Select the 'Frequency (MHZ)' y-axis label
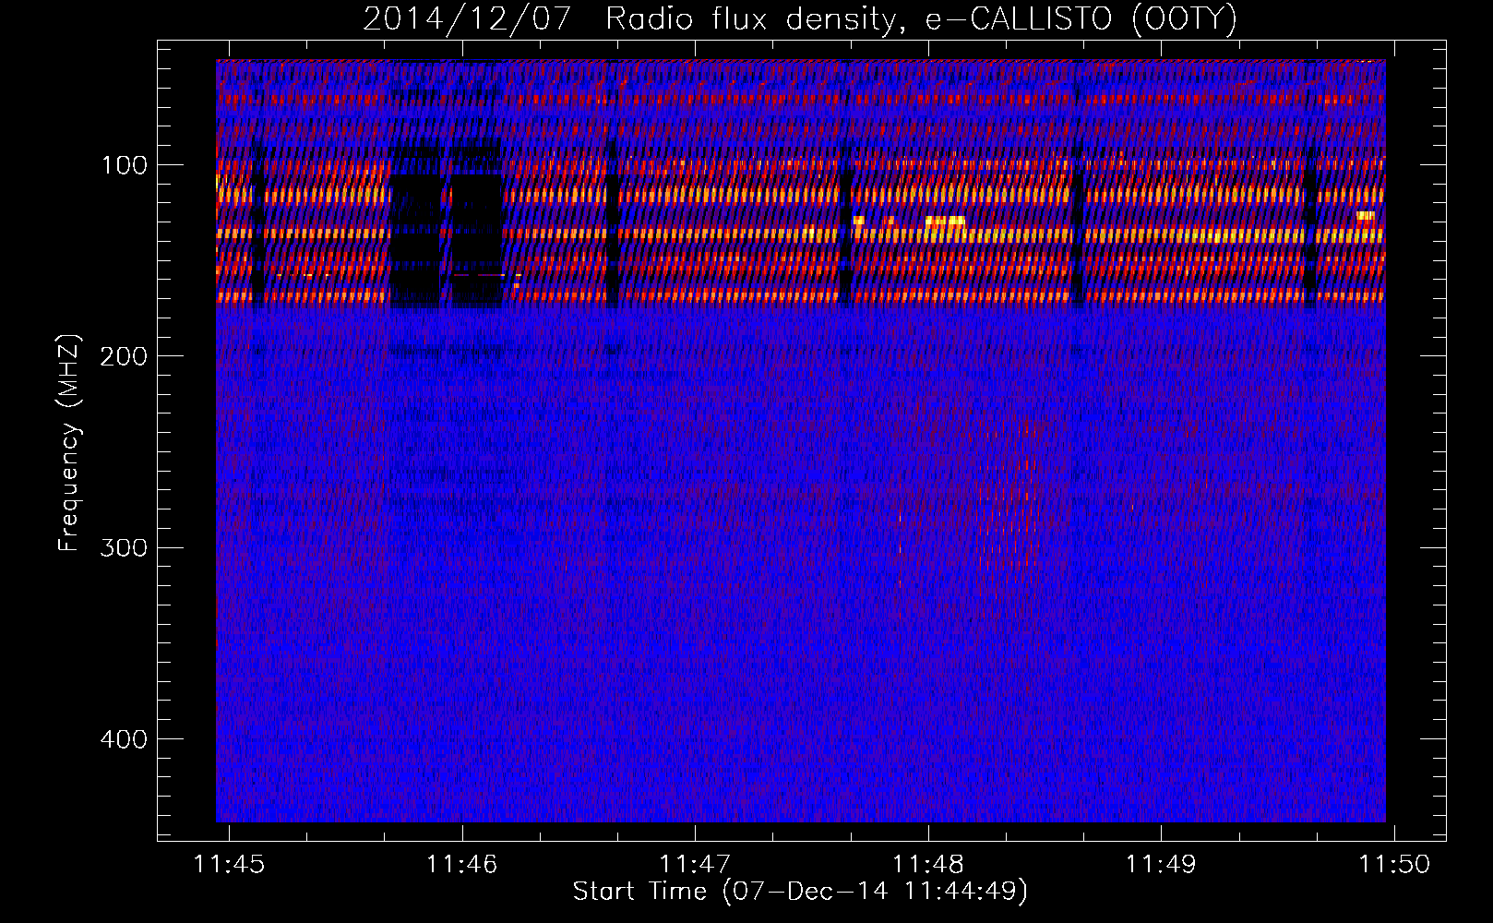This screenshot has height=923, width=1493. [69, 443]
